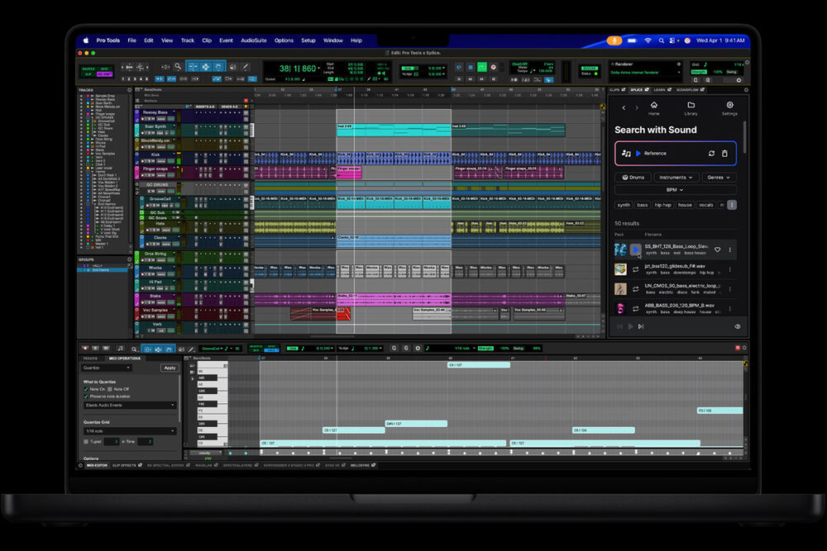This screenshot has height=551, width=827.
Task: Select the Selector tool in the Edit toolbar
Action: pos(206,67)
